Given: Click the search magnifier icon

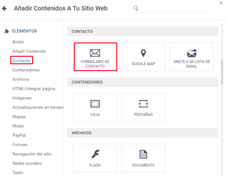Looking at the screenshot, I should pos(136,8).
